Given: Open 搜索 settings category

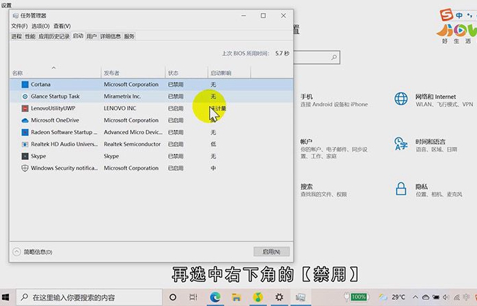Looking at the screenshot, I should (324, 190).
